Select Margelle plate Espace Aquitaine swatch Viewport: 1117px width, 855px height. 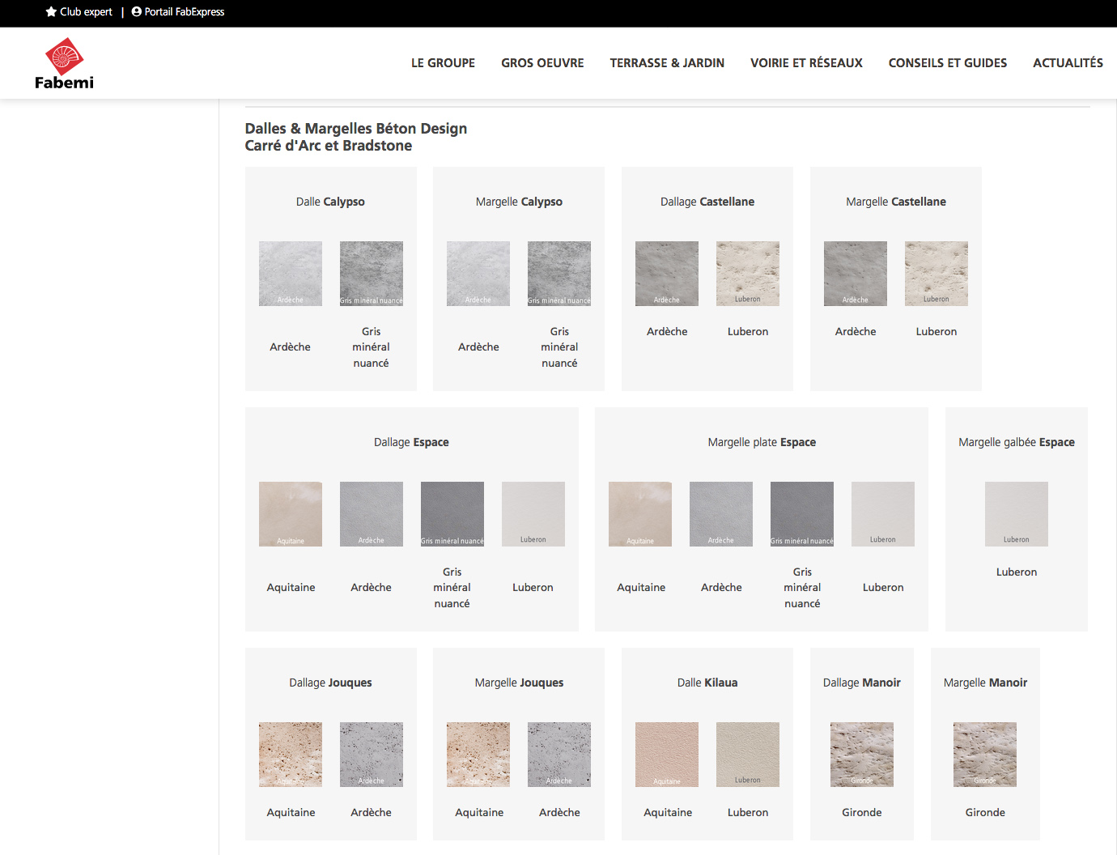(640, 514)
